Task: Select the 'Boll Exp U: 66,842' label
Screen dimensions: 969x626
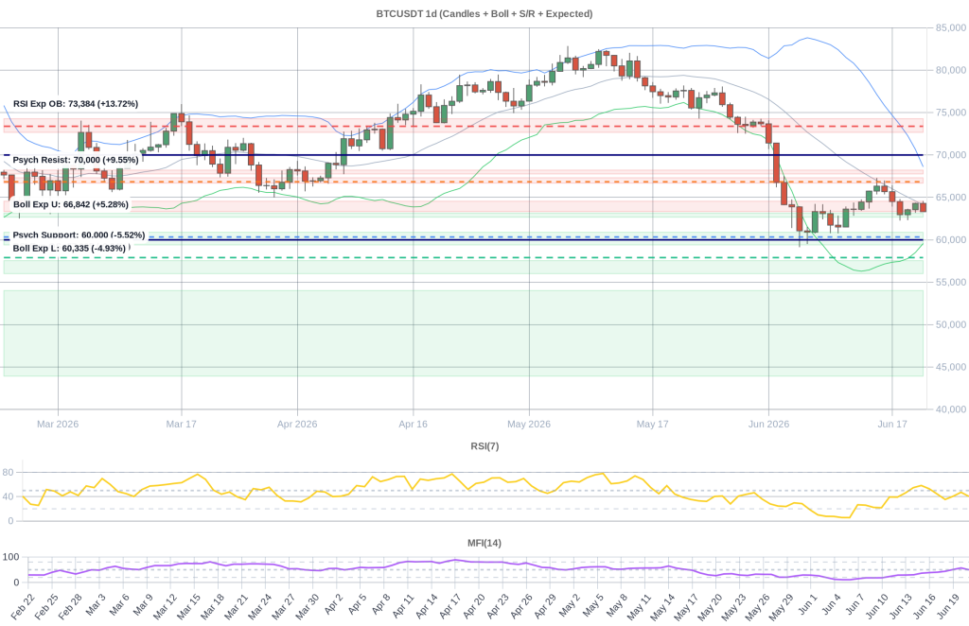Action: [71, 204]
